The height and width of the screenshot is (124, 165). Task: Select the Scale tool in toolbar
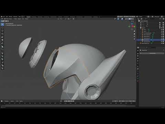coord(2,37)
